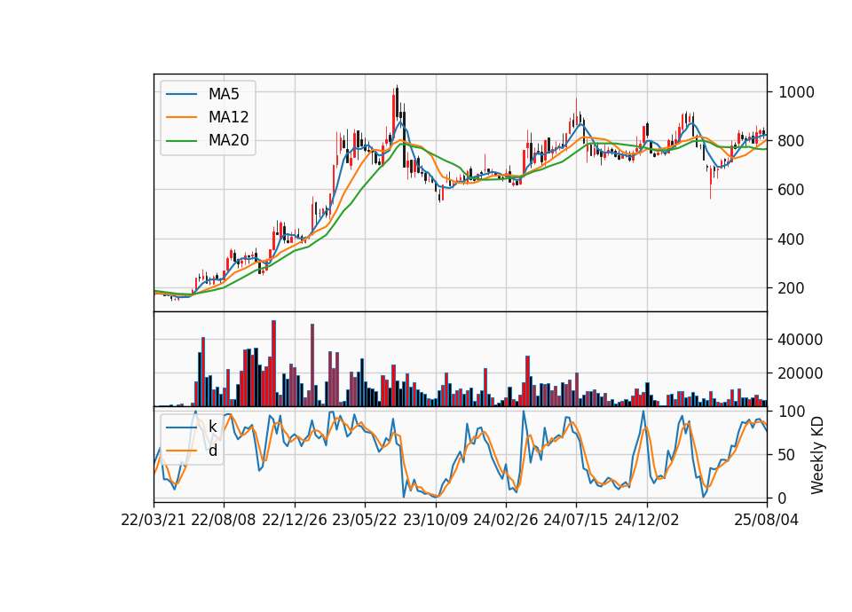Click the 24/02/26 date tick label

coord(505,521)
